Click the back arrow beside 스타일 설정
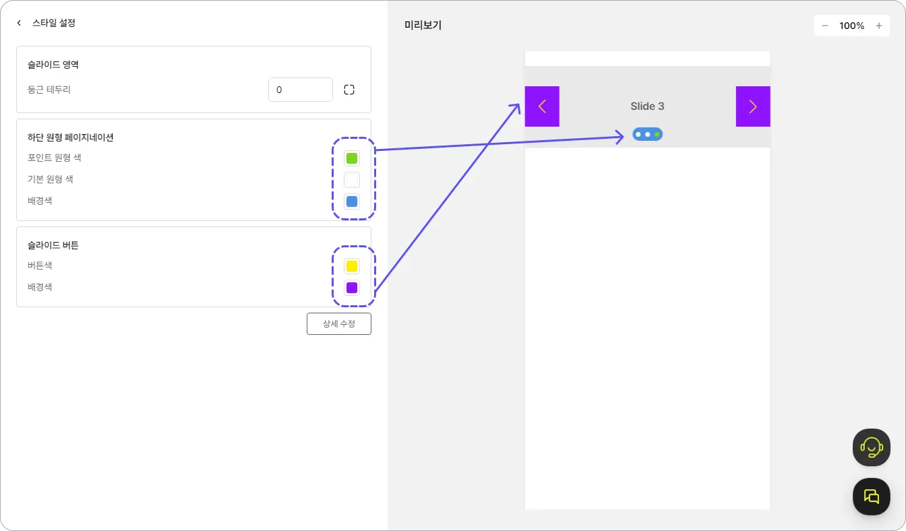The height and width of the screenshot is (531, 906). [19, 23]
